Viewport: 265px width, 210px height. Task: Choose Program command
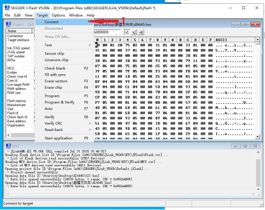pos(64,96)
